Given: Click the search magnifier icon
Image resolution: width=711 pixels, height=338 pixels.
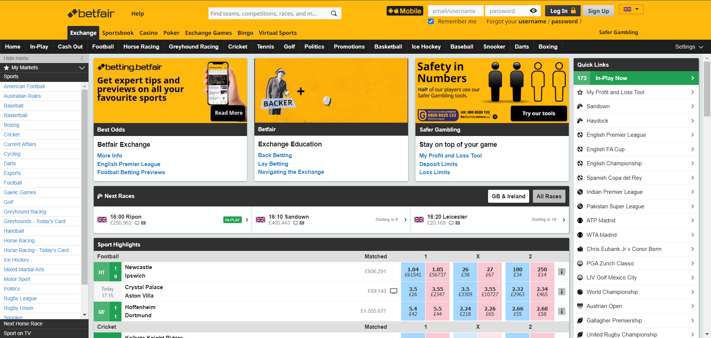Looking at the screenshot, I should pos(334,13).
